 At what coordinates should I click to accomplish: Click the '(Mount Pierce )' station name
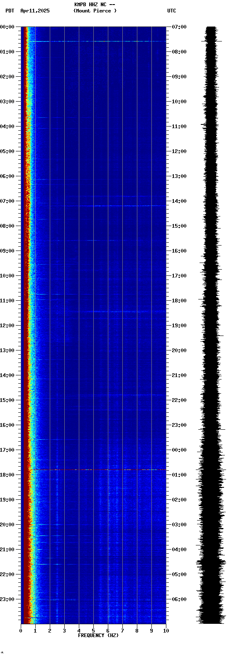pos(95,11)
